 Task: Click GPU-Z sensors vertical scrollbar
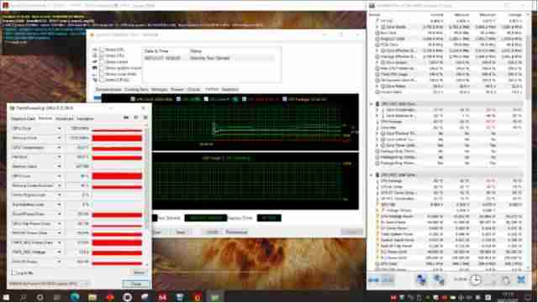[x=147, y=196]
